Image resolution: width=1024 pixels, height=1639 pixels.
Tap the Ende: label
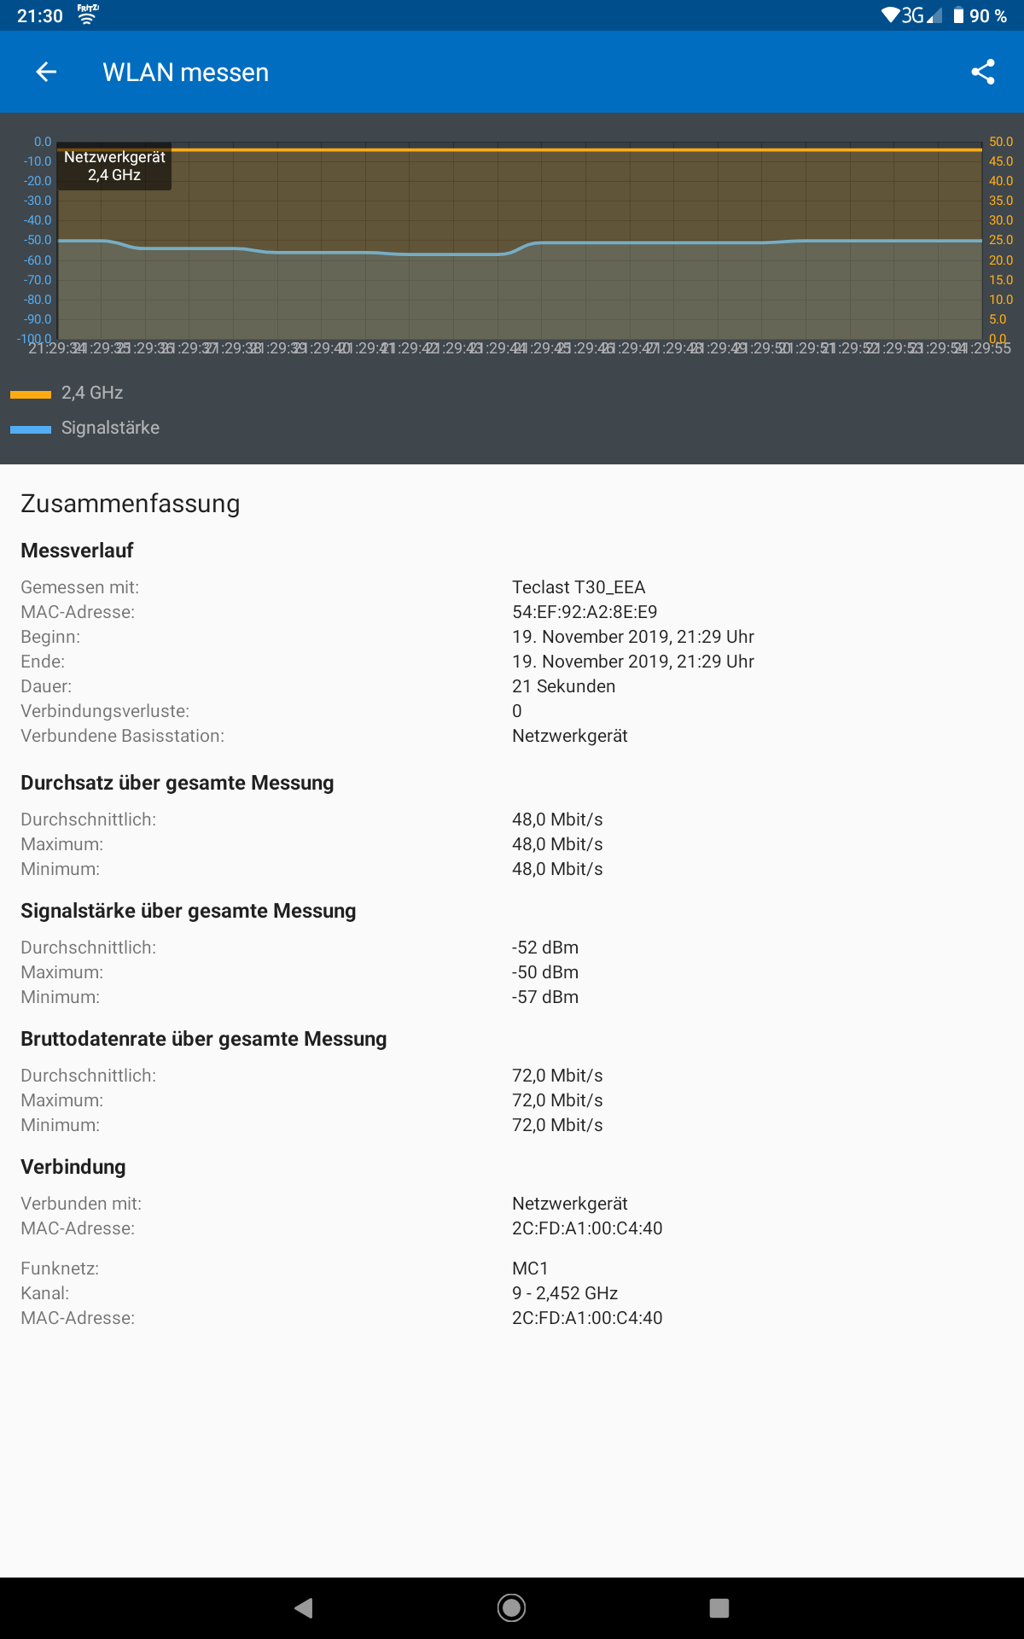pos(43,662)
